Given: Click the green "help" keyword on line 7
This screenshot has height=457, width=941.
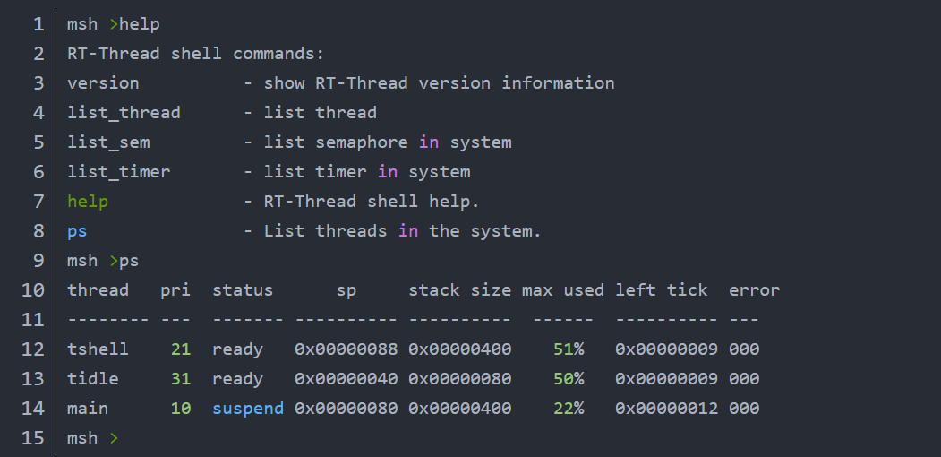Looking at the screenshot, I should coord(88,202).
